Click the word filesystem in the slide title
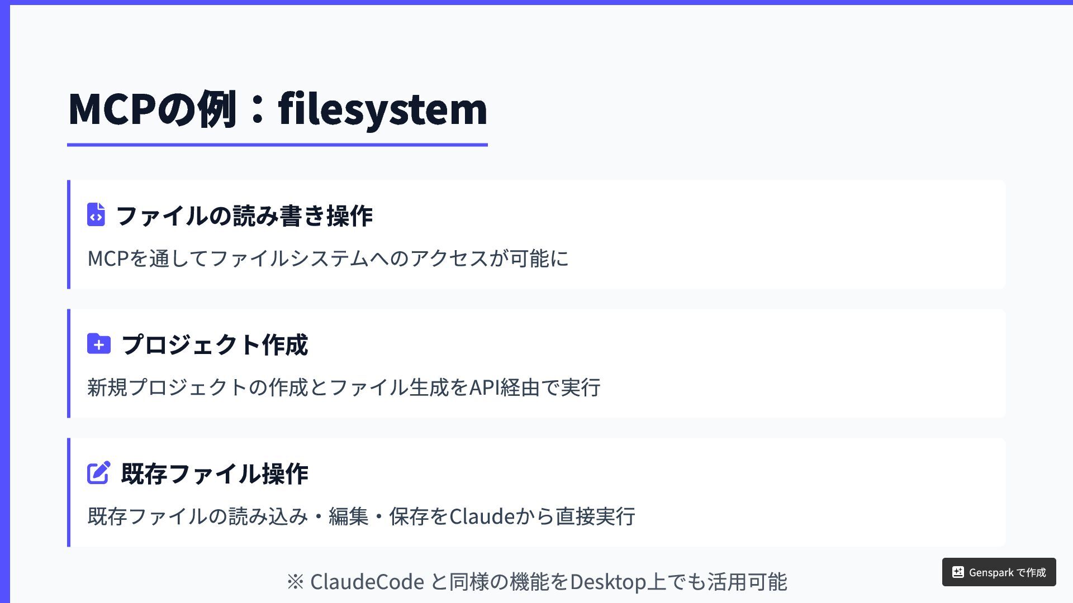Screen dimensions: 1073x603 383,108
